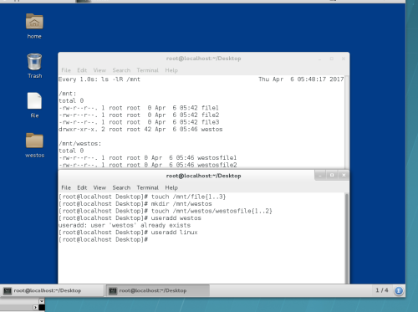Image resolution: width=418 pixels, height=312 pixels.
Task: Click the 'touch /mnt/westos/westosfile{1..2}' command line
Action: click(166, 211)
